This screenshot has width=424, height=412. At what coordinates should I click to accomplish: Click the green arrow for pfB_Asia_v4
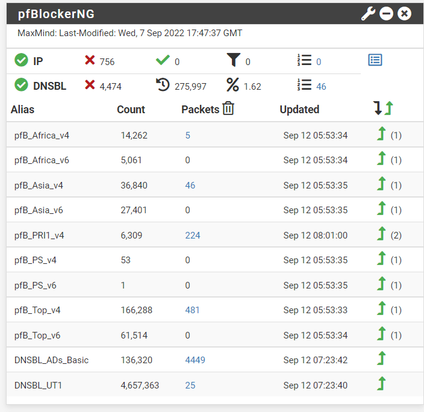pos(381,183)
